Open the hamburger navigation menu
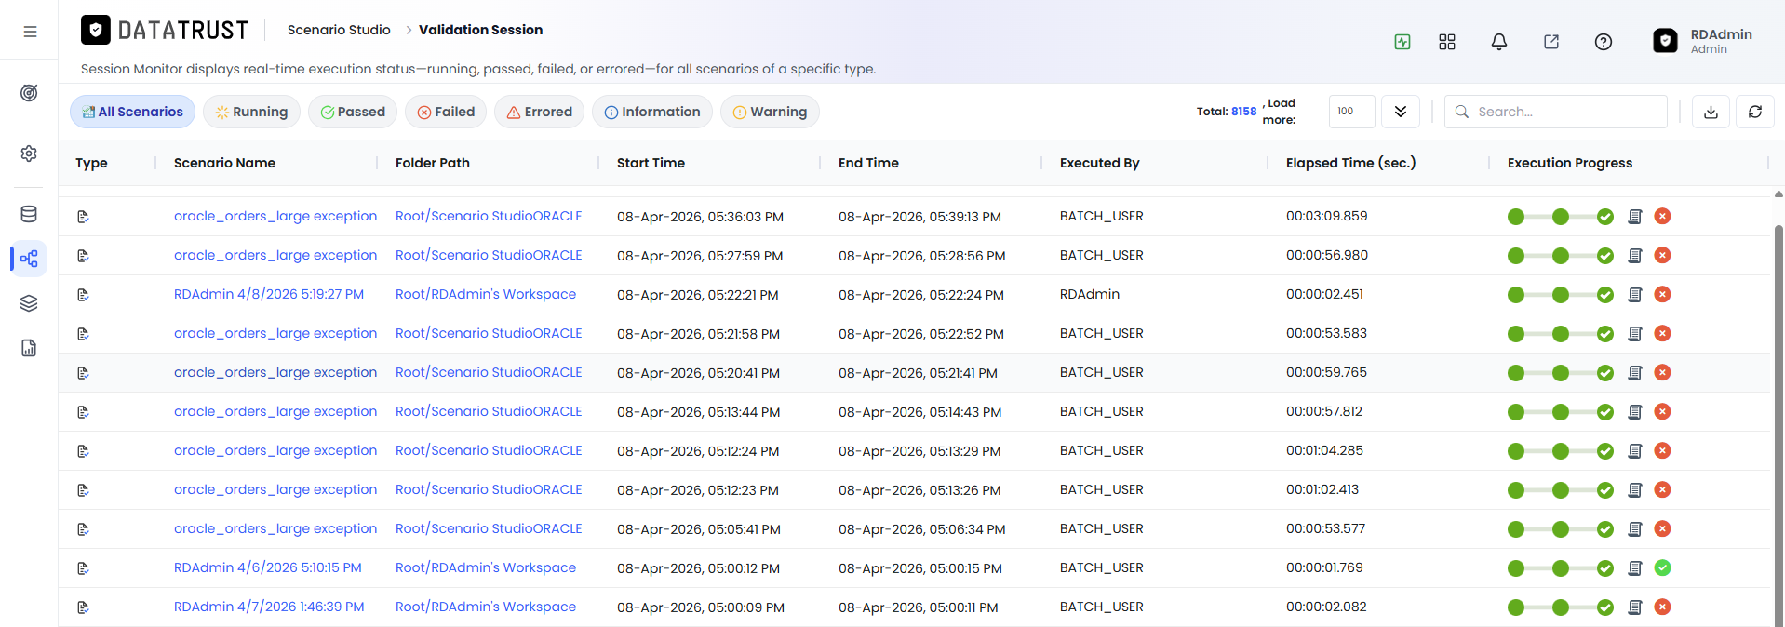 click(30, 32)
